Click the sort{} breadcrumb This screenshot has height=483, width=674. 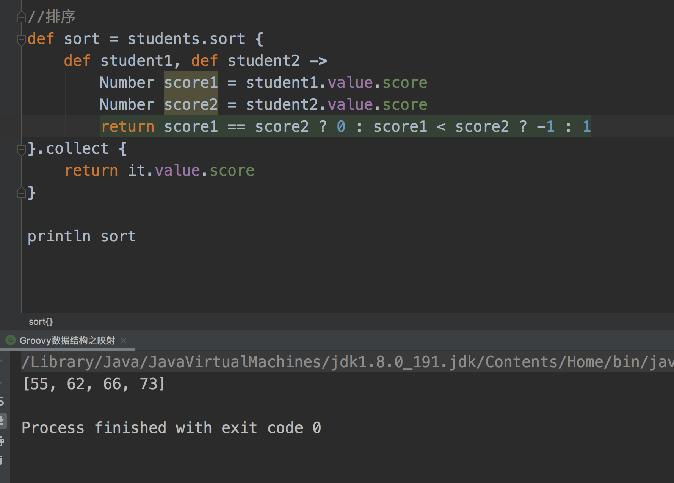[x=41, y=322]
